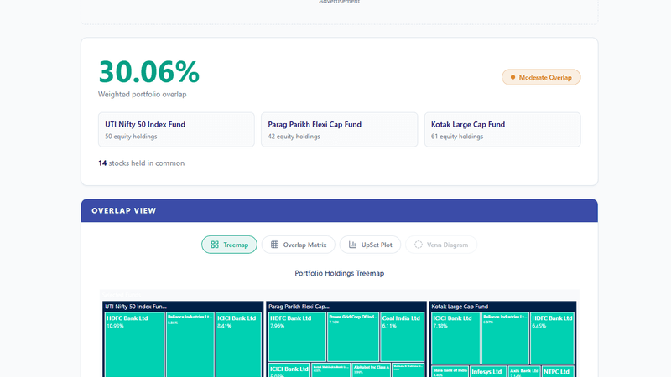Select Parag Parikh Flexi Cap treemap group header
Viewport: 671px width, 377px height.
[346, 307]
